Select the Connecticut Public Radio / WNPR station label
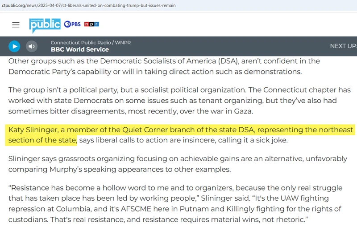Image resolution: width=357 pixels, height=227 pixels. click(91, 42)
